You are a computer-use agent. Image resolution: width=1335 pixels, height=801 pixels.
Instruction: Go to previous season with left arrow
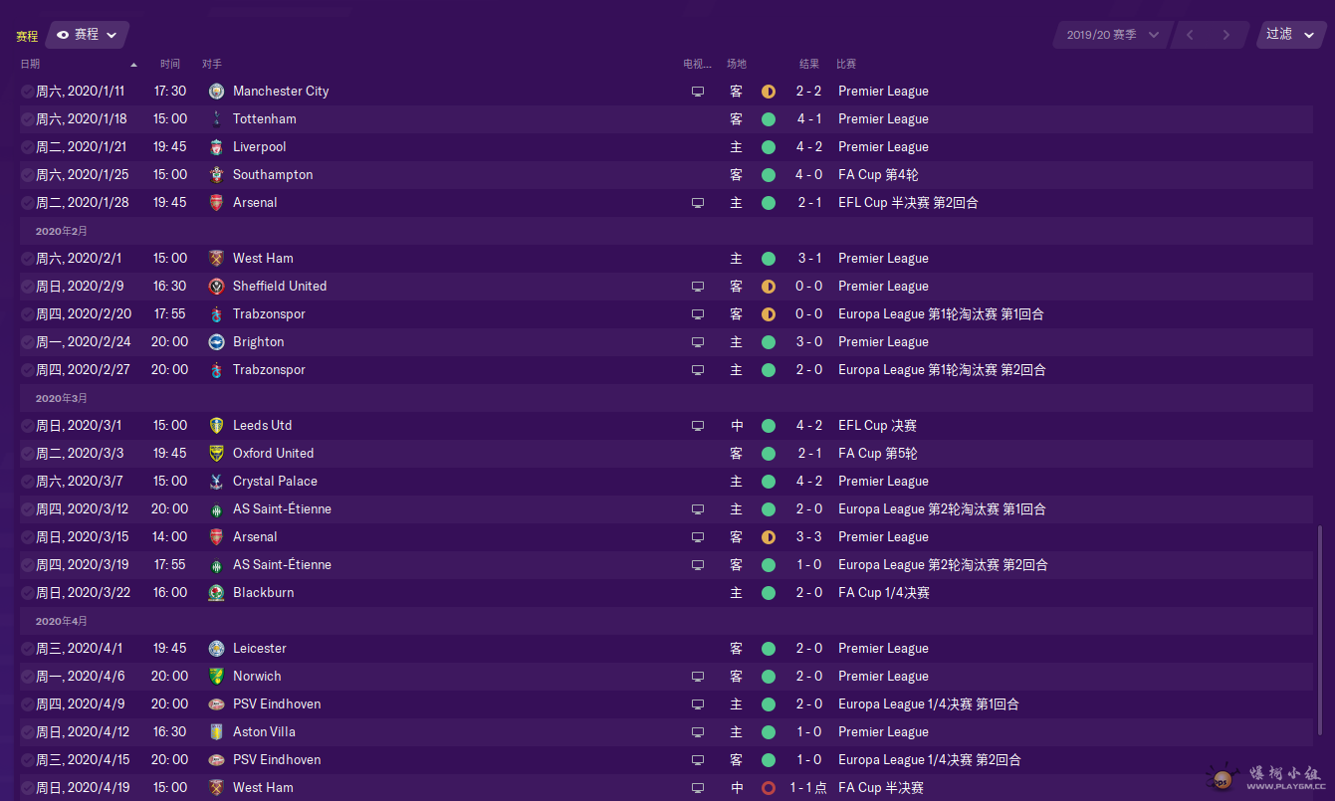tap(1189, 35)
